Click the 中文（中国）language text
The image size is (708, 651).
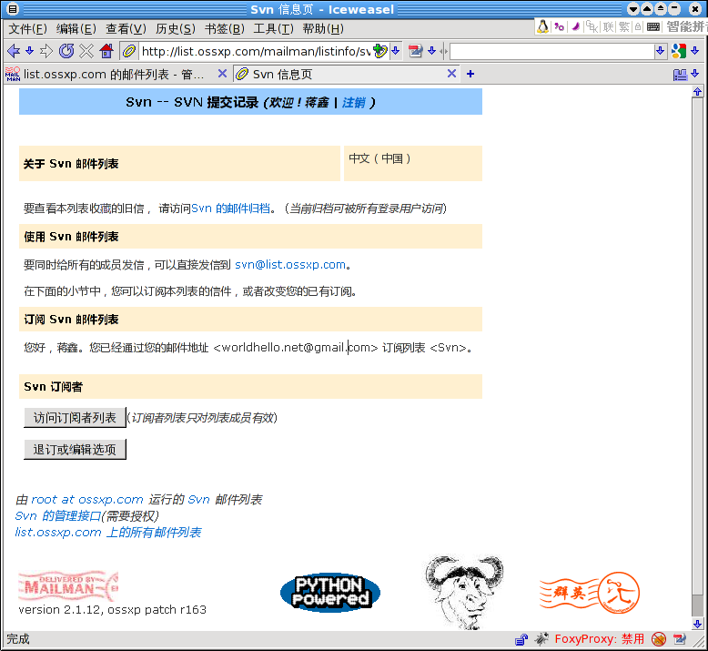(x=379, y=158)
